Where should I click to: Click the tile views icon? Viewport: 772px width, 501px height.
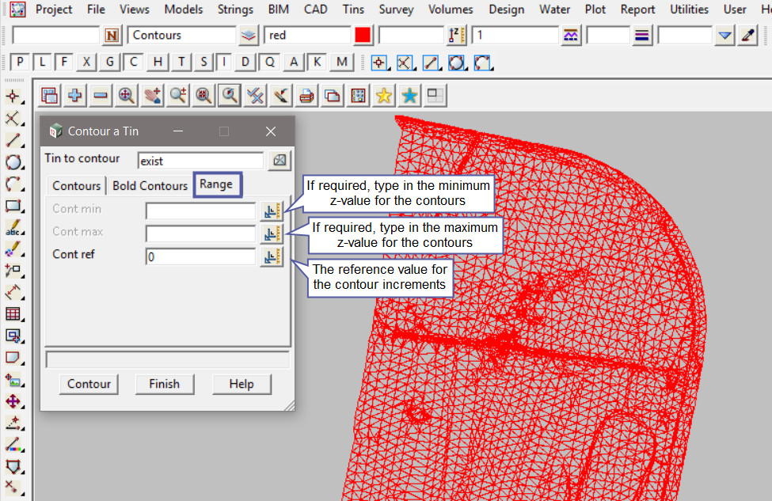click(435, 96)
